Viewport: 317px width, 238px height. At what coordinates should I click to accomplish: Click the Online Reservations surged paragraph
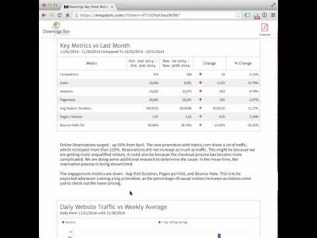157,155
